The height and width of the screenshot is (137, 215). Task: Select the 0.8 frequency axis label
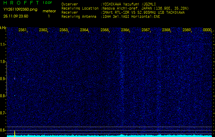3,96
